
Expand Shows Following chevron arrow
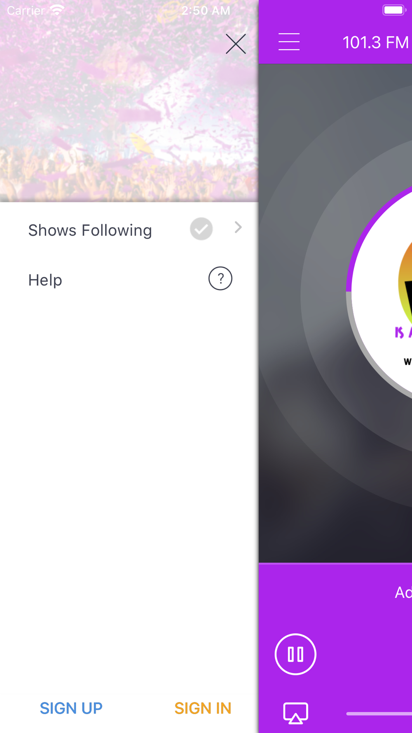click(x=238, y=227)
